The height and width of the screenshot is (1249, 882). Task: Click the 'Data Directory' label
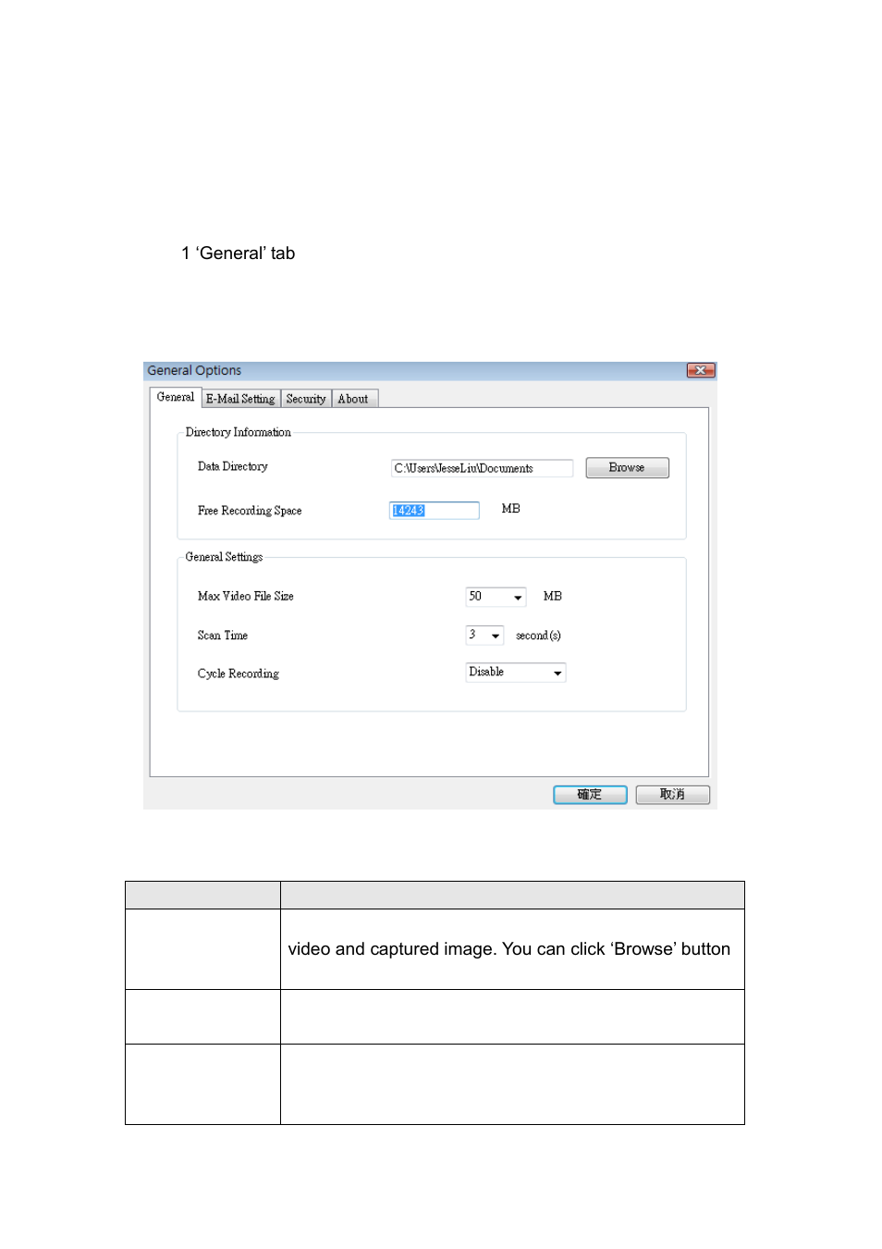point(233,466)
